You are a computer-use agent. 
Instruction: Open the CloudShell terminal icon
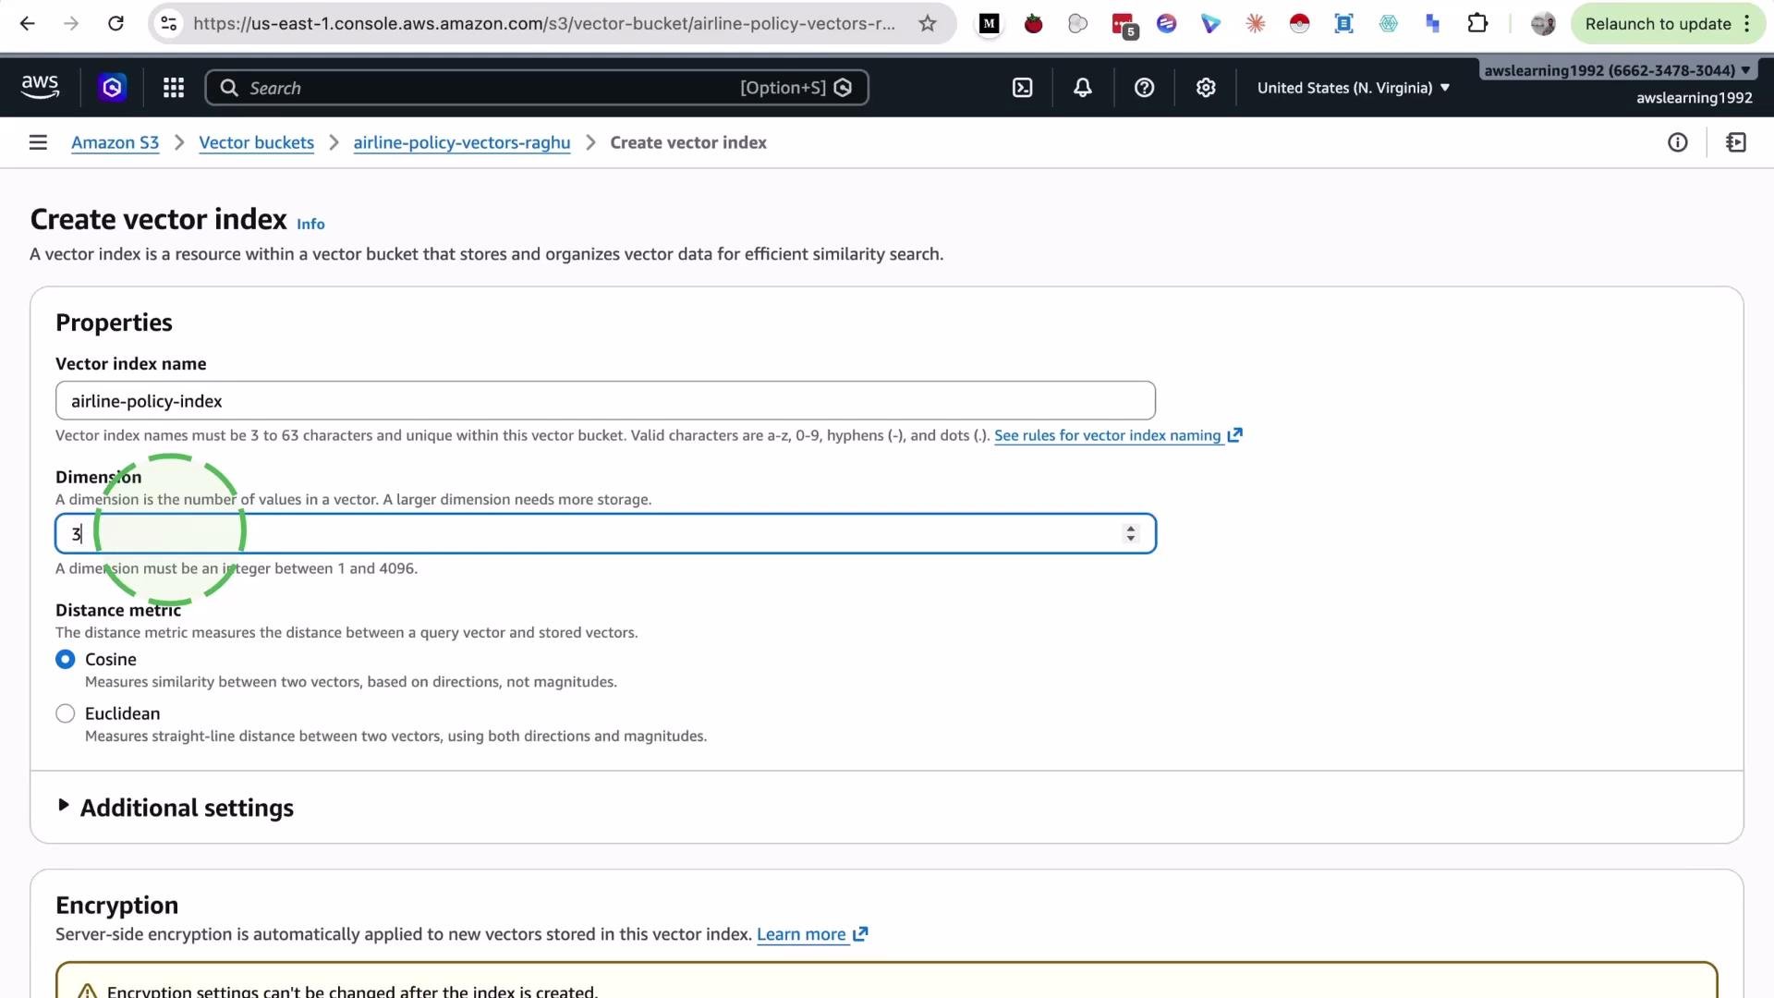pyautogui.click(x=1022, y=88)
